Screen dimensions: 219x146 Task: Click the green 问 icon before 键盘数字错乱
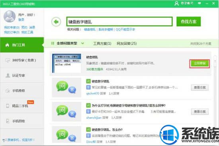coord(88,81)
